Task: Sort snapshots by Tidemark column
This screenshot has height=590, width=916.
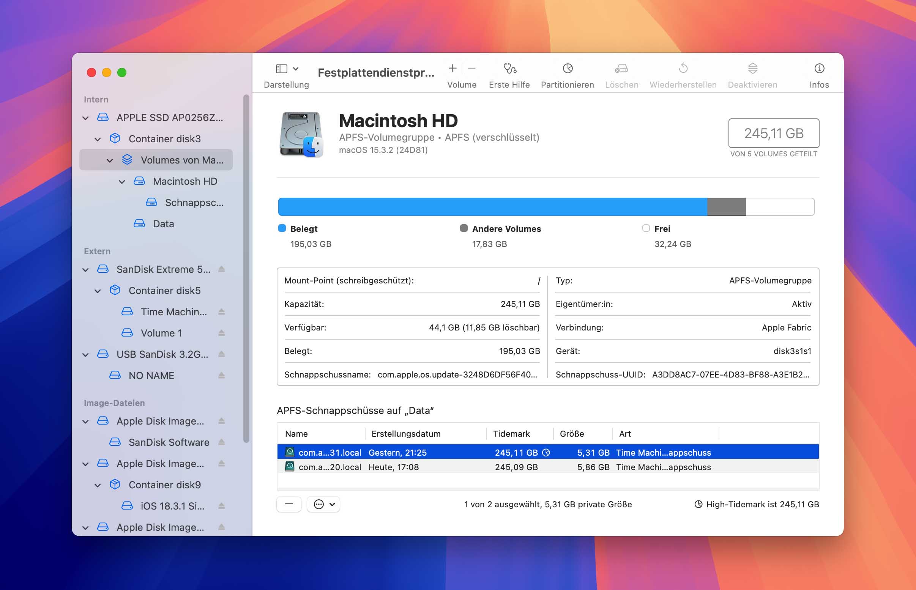Action: click(520, 434)
